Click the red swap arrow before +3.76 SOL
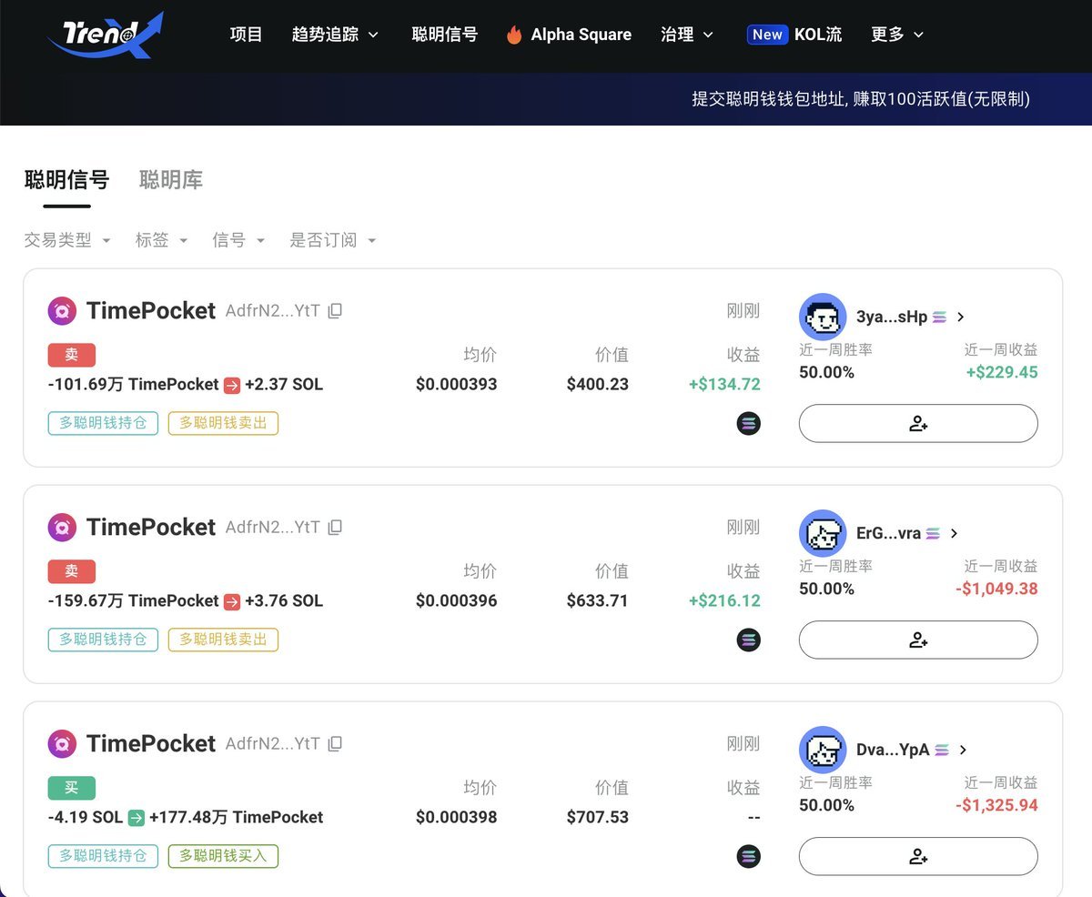1092x897 pixels. (232, 601)
